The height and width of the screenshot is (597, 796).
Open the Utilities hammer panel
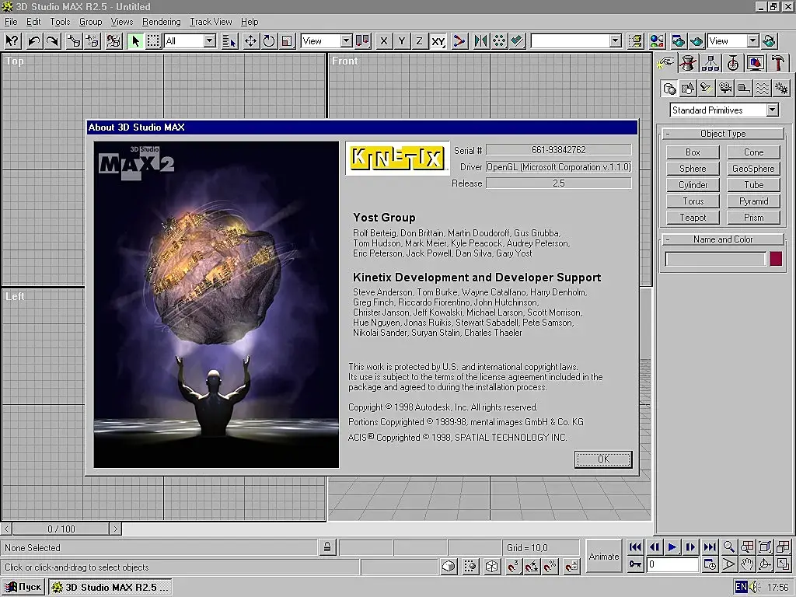click(x=777, y=63)
